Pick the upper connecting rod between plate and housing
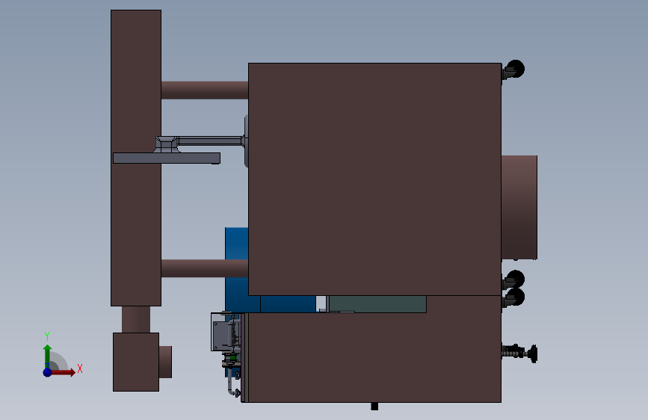This screenshot has width=648, height=420. coord(205,90)
